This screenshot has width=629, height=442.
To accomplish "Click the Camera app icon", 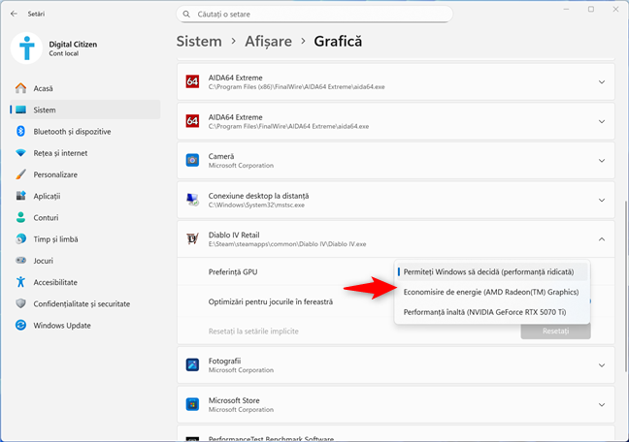I will (192, 160).
